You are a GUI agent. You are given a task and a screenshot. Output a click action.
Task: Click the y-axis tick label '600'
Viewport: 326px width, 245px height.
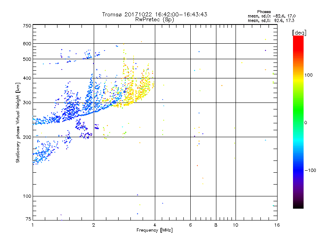click(27, 44)
